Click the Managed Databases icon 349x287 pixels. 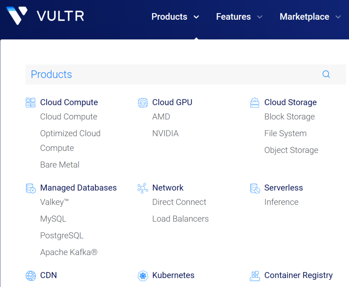coord(31,188)
